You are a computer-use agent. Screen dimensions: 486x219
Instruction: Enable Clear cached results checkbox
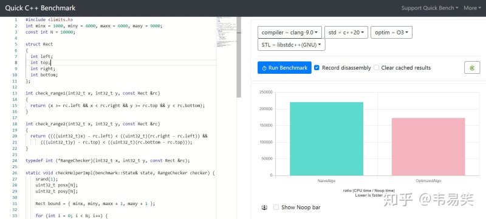click(376, 68)
